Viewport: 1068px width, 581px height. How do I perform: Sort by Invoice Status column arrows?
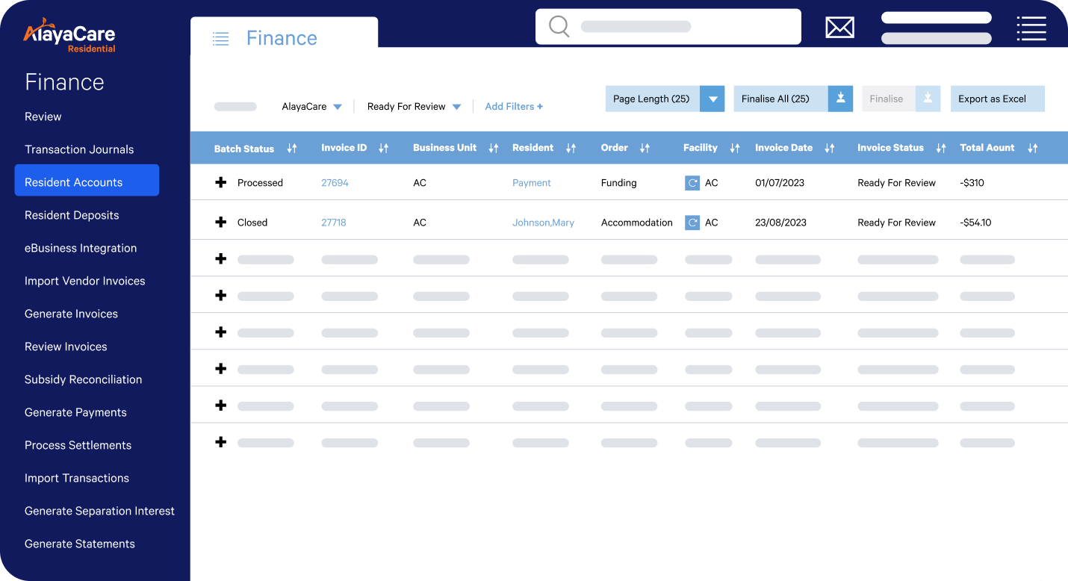941,149
